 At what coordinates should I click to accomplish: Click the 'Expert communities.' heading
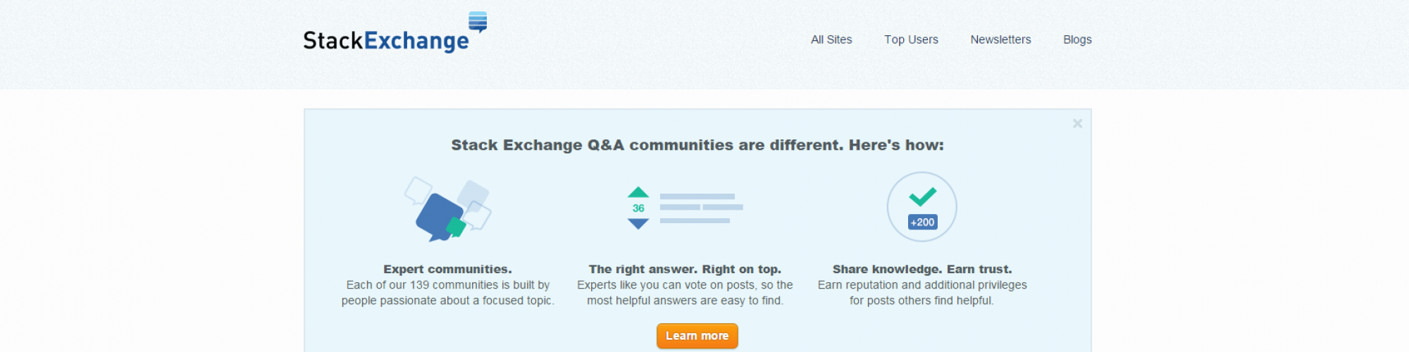pyautogui.click(x=447, y=269)
